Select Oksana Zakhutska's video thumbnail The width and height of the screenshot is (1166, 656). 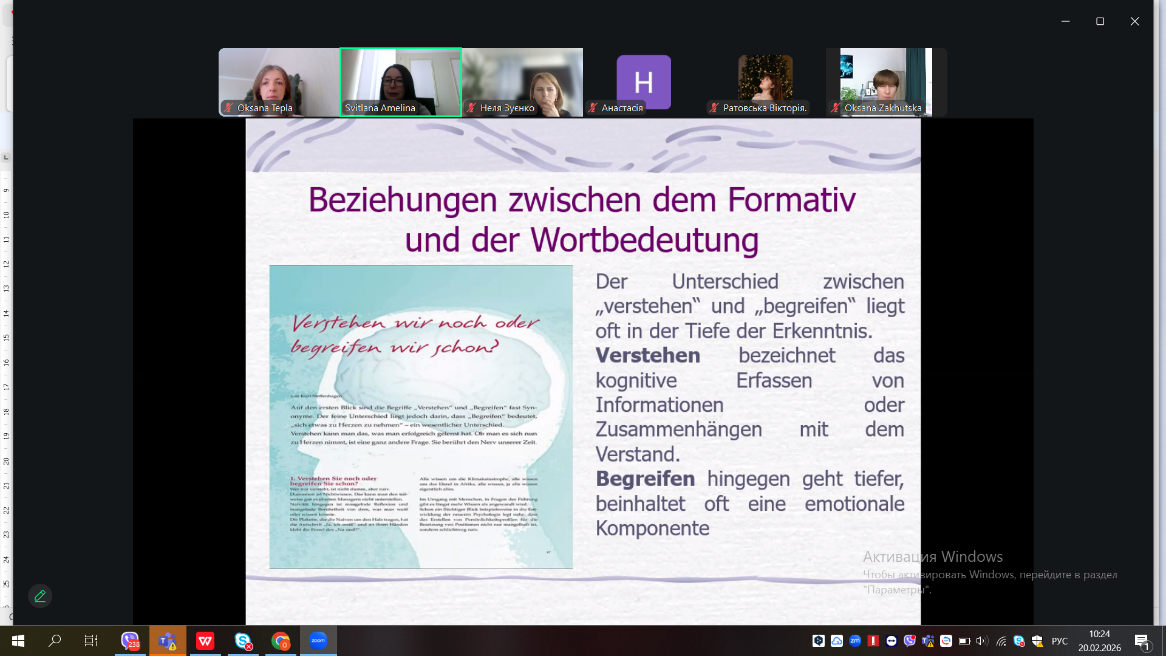(886, 81)
